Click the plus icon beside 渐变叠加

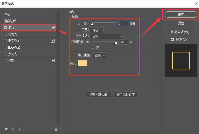[x=53, y=41]
